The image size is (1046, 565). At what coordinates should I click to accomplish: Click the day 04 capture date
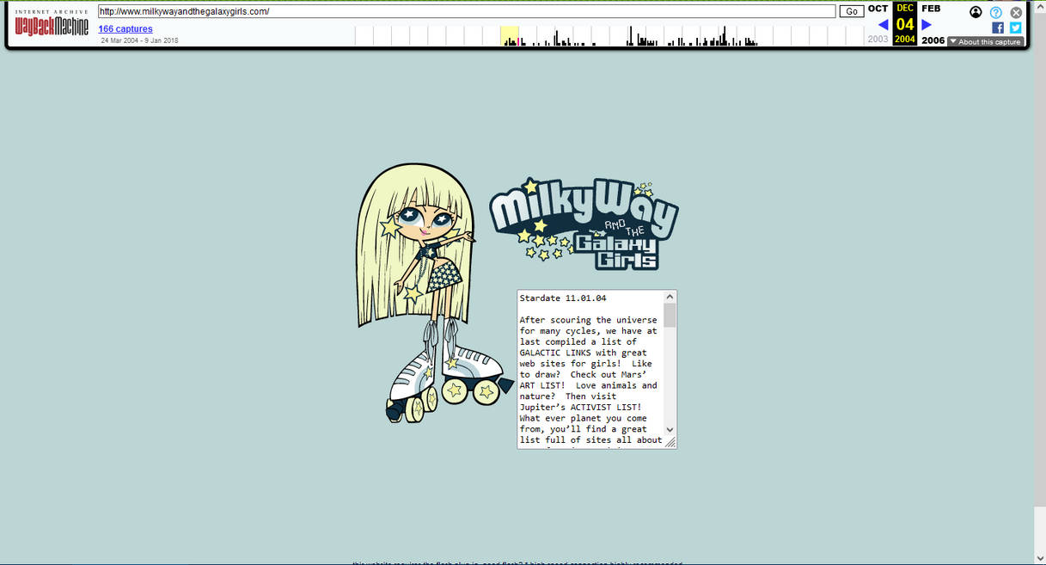(905, 24)
